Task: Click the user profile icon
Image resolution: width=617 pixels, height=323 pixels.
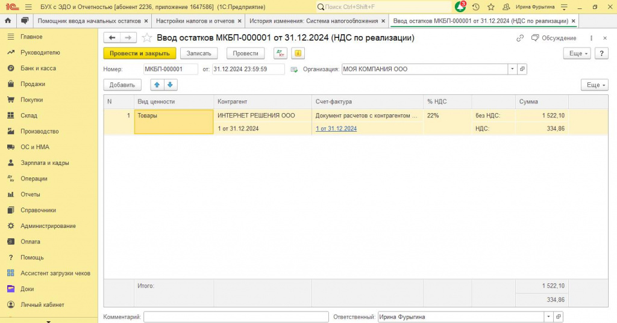Action: pos(506,7)
